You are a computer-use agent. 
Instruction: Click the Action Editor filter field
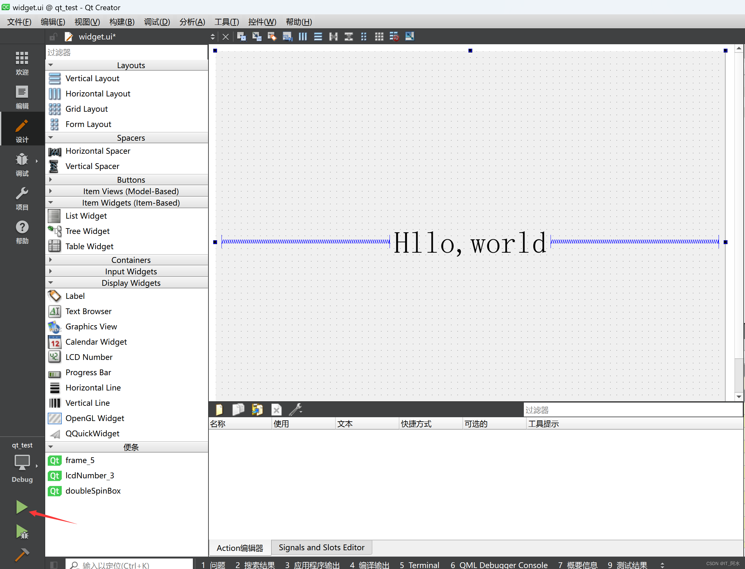coord(633,410)
